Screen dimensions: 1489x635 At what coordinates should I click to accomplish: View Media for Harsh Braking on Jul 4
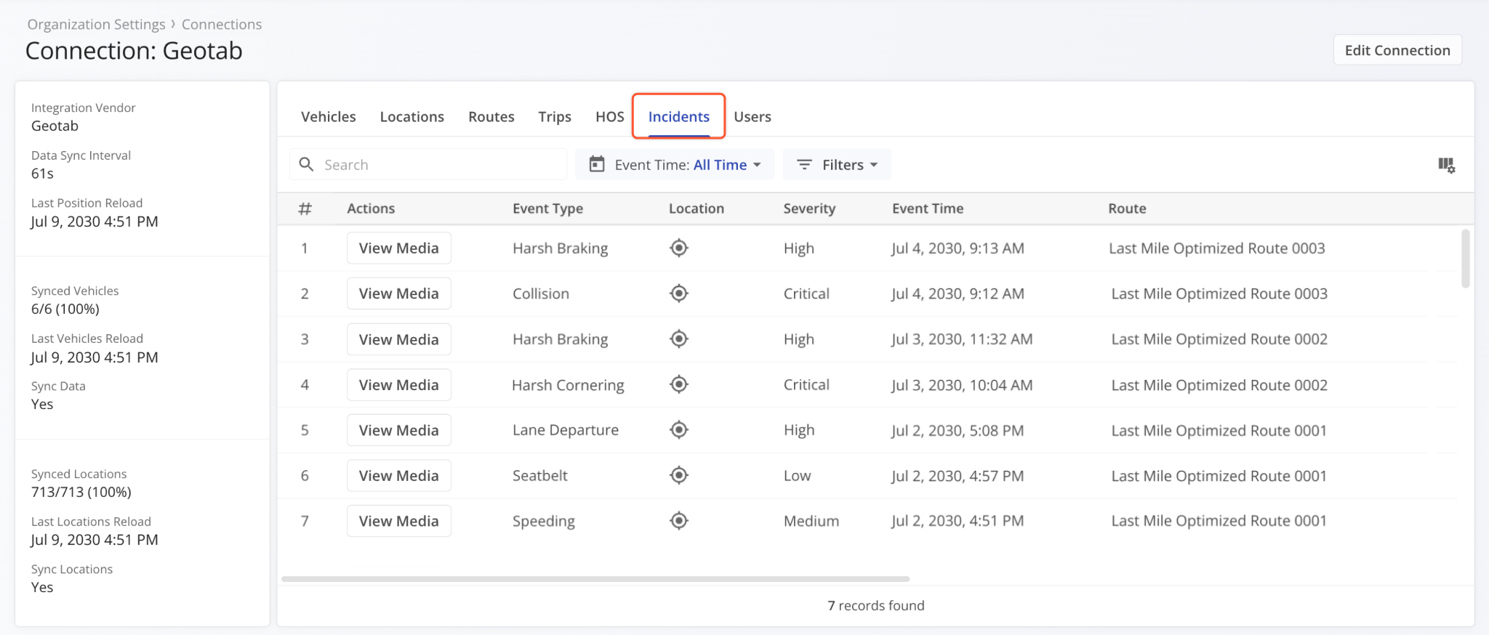coord(398,248)
